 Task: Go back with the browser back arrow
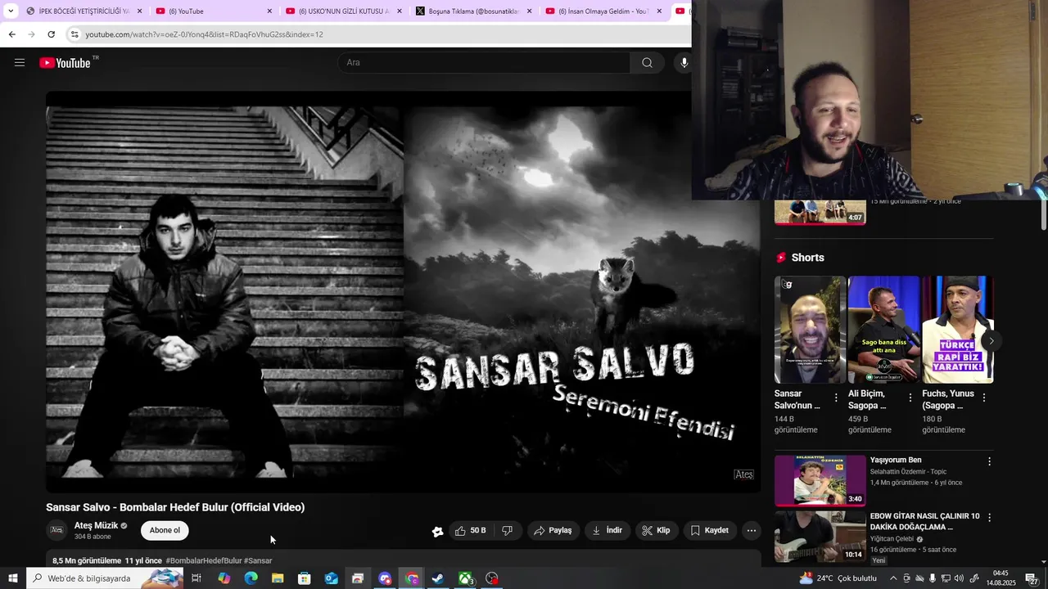pos(11,34)
